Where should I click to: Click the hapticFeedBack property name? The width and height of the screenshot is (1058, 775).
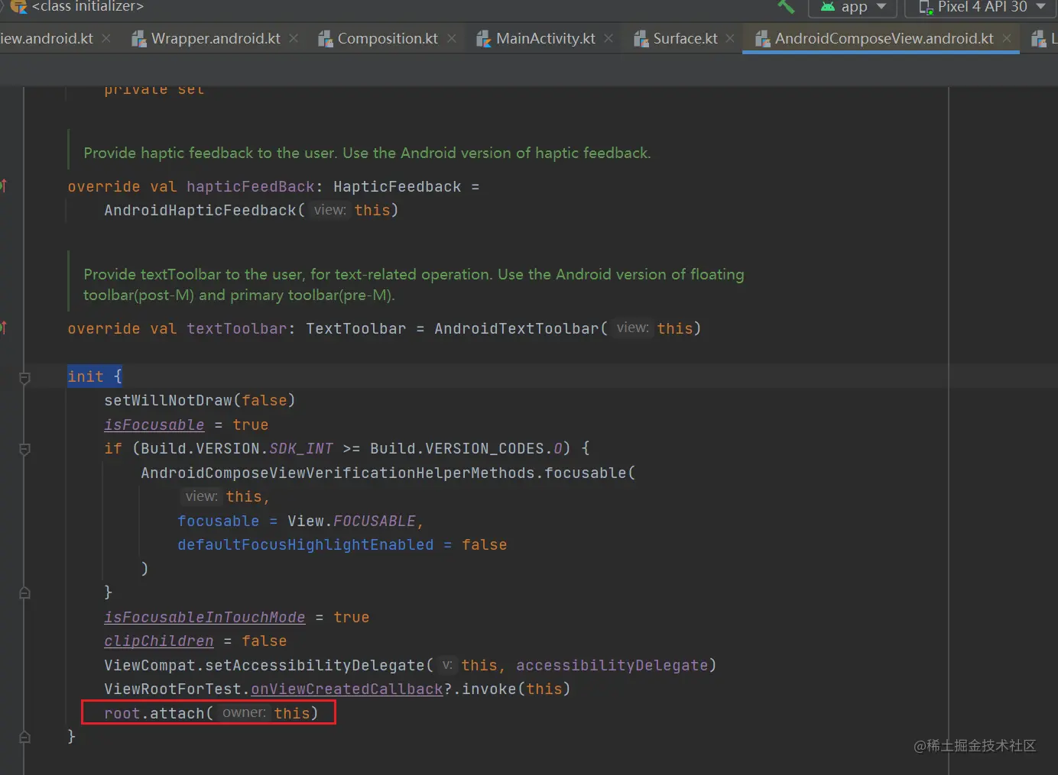point(250,187)
